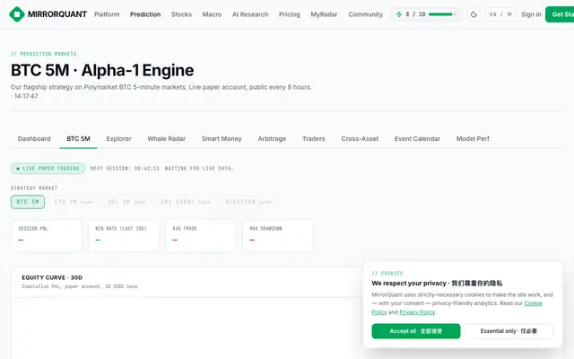Click the Win Rate (Last 100) card
This screenshot has width=574, height=359.
(x=124, y=235)
